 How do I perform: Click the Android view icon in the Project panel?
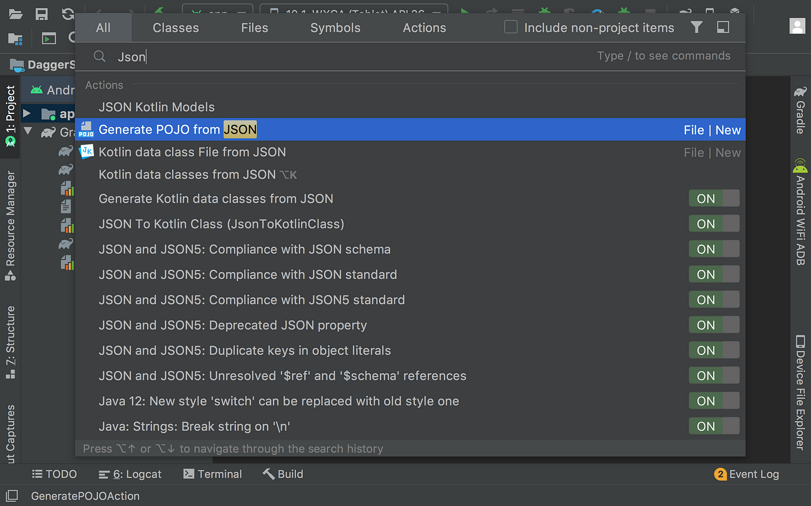36,90
